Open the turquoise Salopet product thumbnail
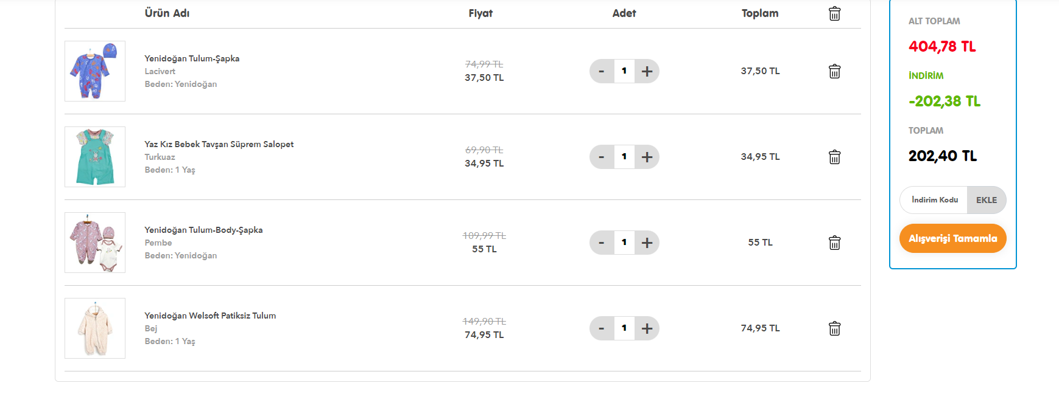1059x397 pixels. 95,157
